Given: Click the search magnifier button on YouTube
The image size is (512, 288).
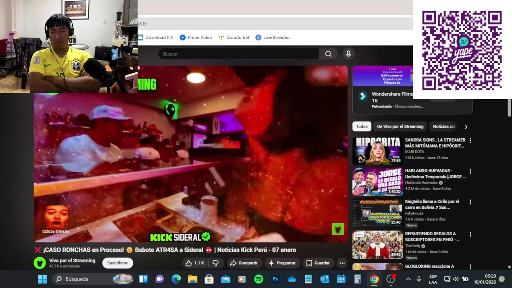Looking at the screenshot, I should tap(328, 54).
